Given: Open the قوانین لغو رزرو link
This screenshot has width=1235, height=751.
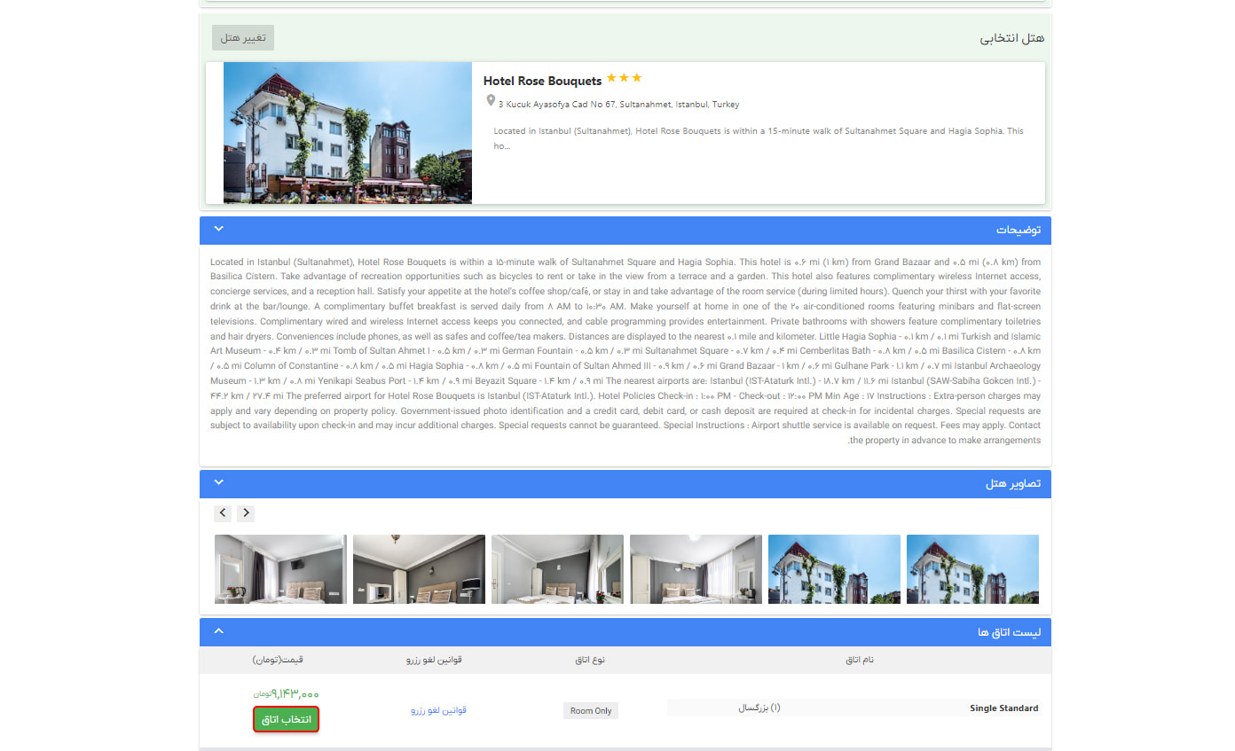Looking at the screenshot, I should [438, 710].
